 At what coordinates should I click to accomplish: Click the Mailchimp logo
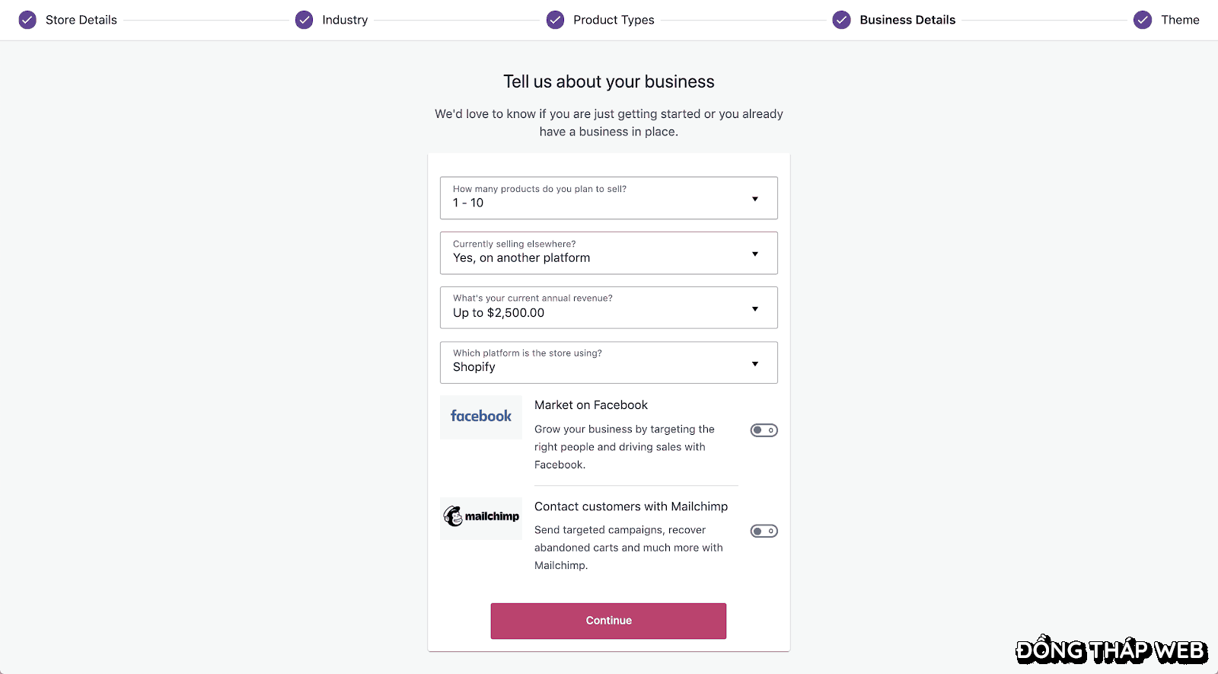481,517
